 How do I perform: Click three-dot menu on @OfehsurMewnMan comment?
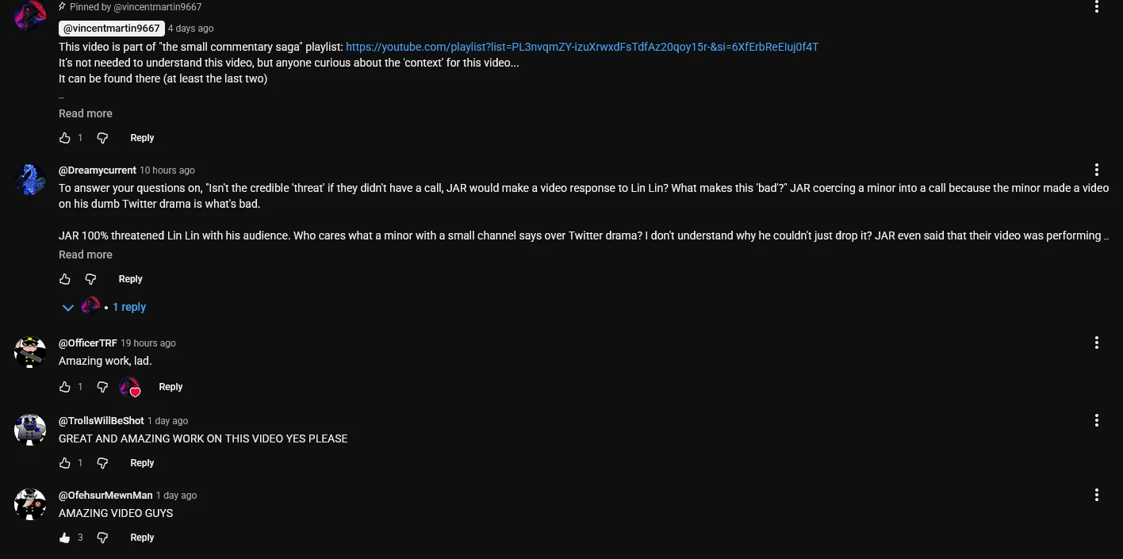point(1097,495)
